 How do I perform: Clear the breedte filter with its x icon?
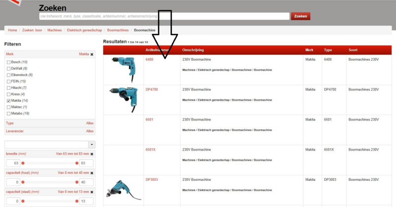tap(92, 154)
